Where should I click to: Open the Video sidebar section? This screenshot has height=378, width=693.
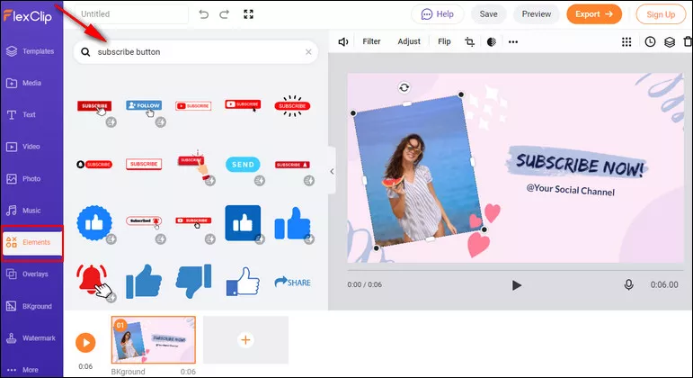[23, 147]
